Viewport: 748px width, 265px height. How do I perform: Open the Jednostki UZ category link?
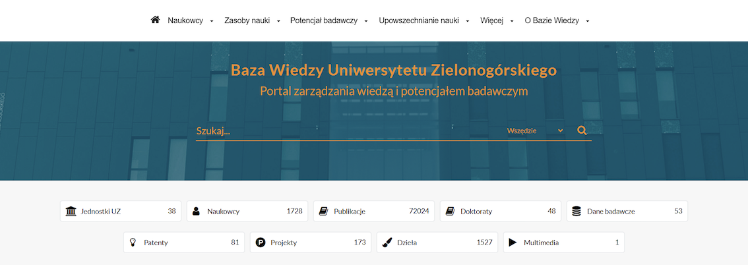[x=121, y=211]
